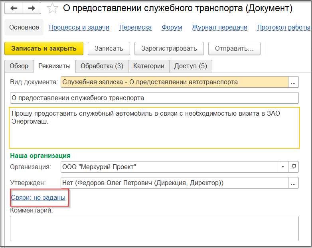This screenshot has height=248, width=312.
Task: Open the Доступ (5) tab
Action: [x=190, y=66]
